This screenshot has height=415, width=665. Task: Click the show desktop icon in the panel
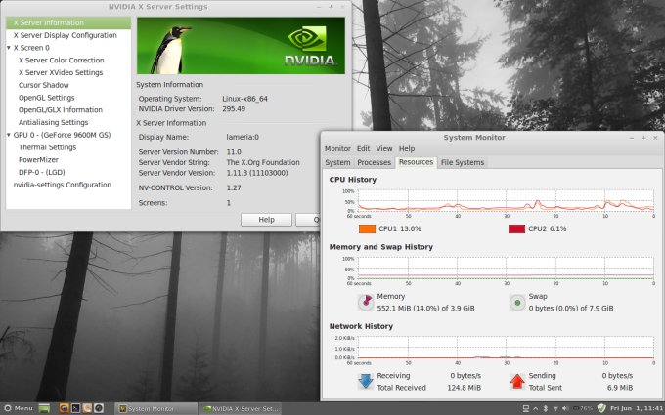(44, 408)
